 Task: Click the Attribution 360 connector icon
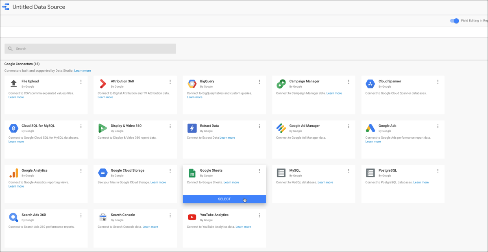point(103,84)
